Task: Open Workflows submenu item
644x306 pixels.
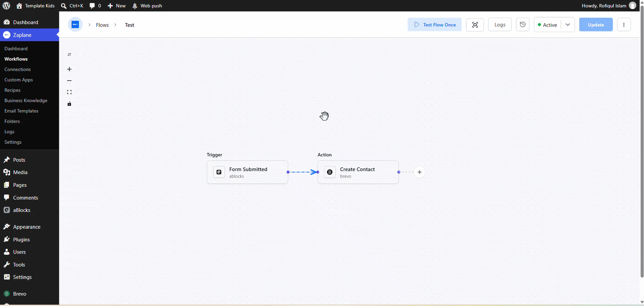Action: 16,59
